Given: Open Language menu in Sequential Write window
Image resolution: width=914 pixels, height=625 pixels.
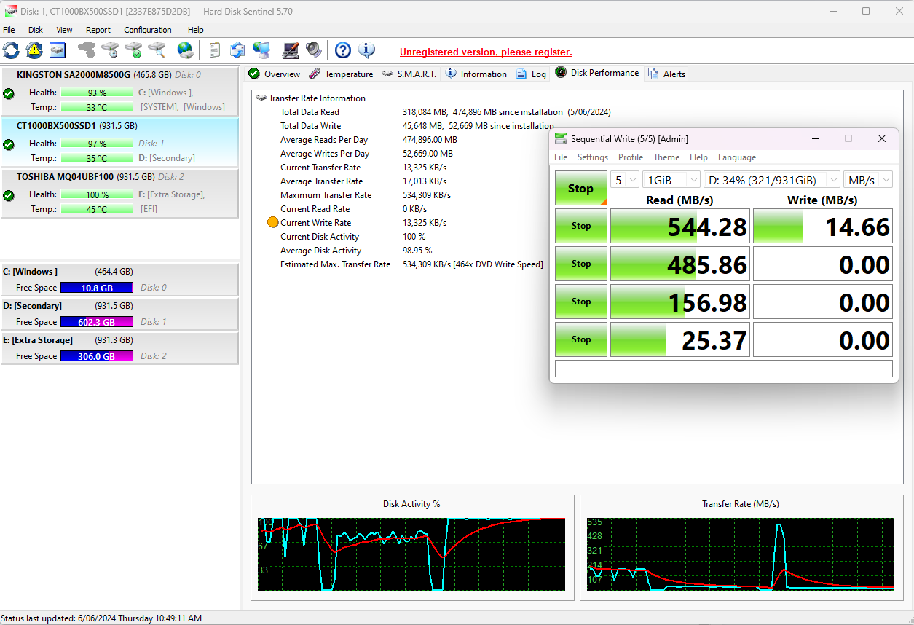Looking at the screenshot, I should [x=737, y=157].
